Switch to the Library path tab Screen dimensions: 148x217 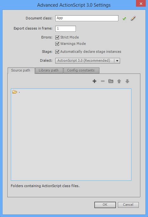pyautogui.click(x=49, y=71)
